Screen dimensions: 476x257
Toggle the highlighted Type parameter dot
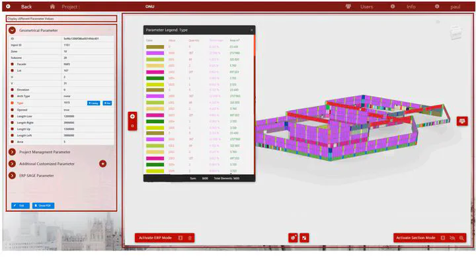pyautogui.click(x=12, y=103)
